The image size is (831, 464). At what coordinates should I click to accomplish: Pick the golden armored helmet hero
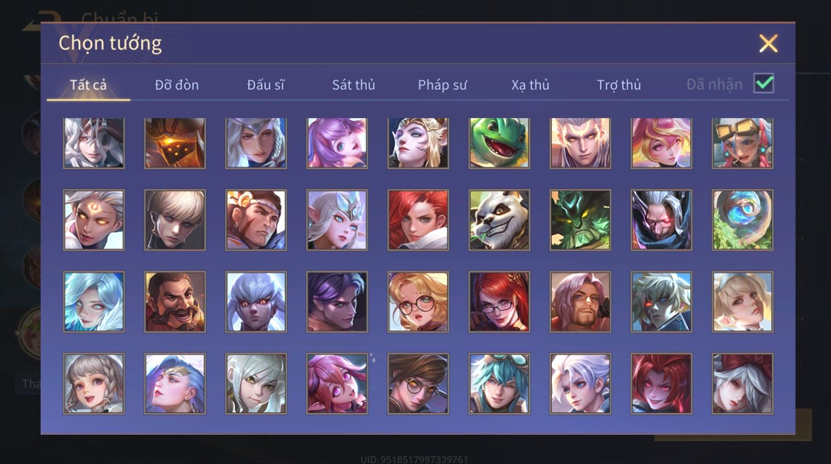point(175,142)
